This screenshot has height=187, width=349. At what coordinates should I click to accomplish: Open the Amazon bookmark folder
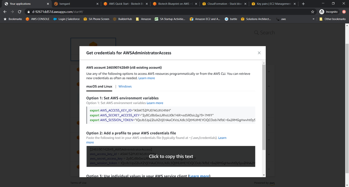point(143,19)
